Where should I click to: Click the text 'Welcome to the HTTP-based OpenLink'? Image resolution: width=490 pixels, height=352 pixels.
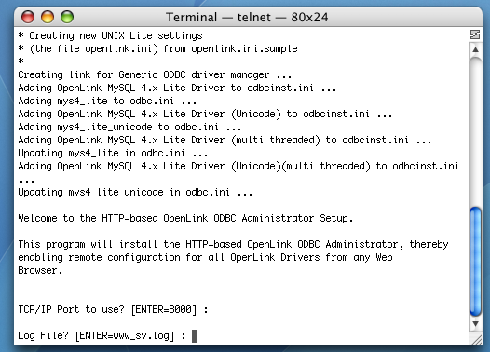113,218
